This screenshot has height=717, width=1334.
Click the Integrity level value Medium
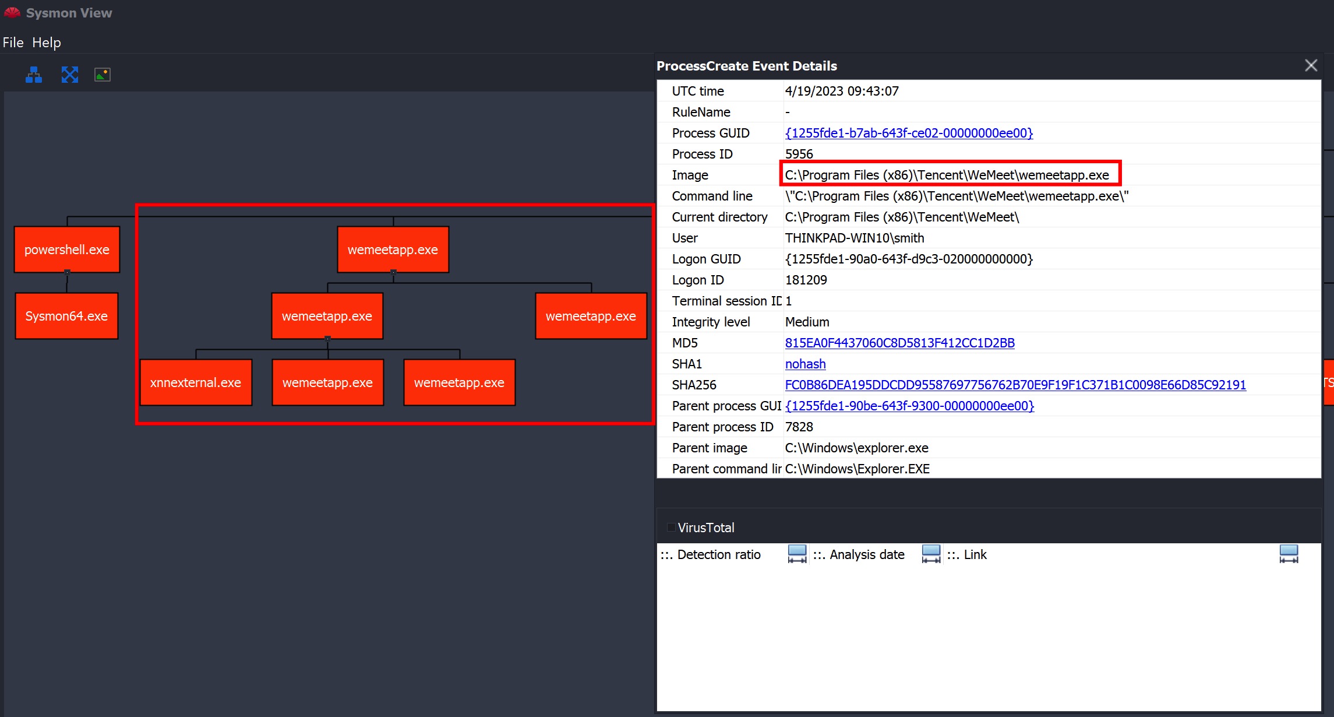coord(807,322)
